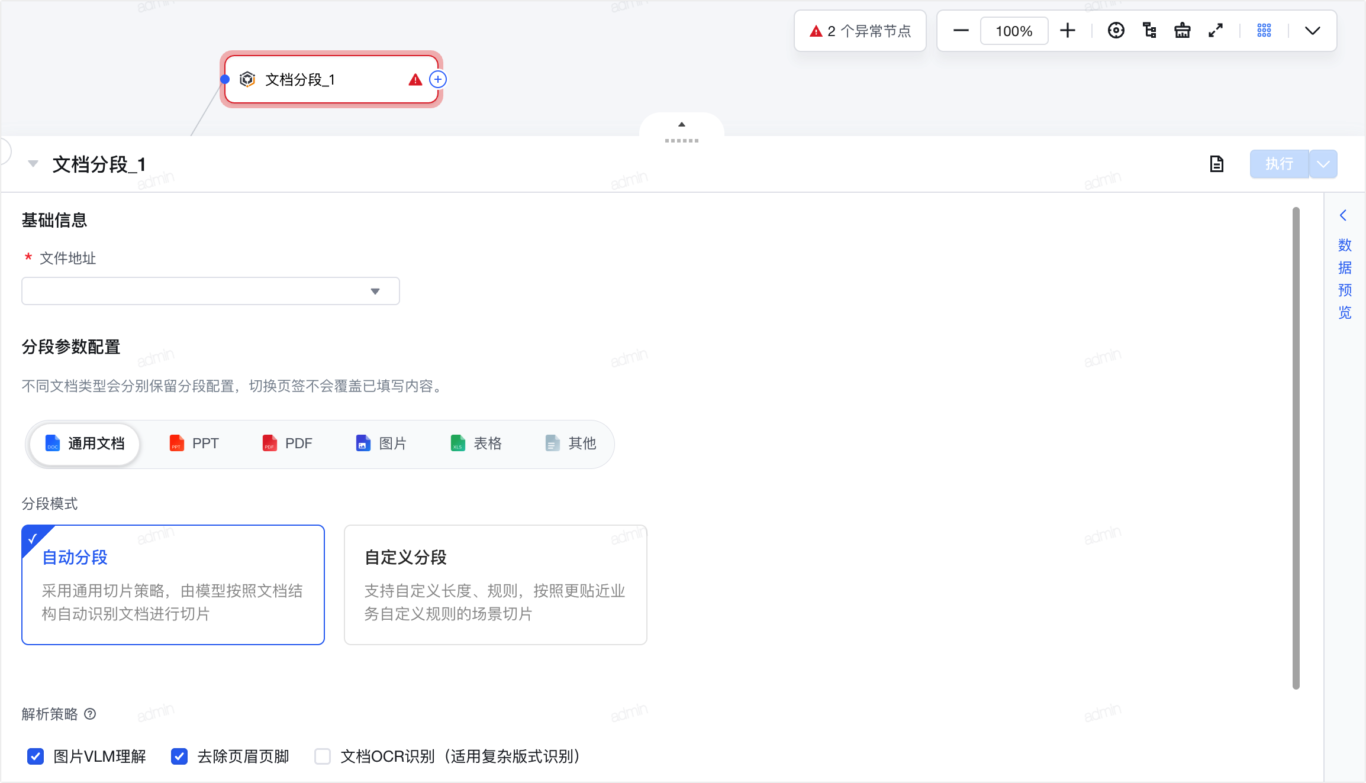Switch to the 表格 tab
Screen dimensions: 1366x783
point(476,444)
